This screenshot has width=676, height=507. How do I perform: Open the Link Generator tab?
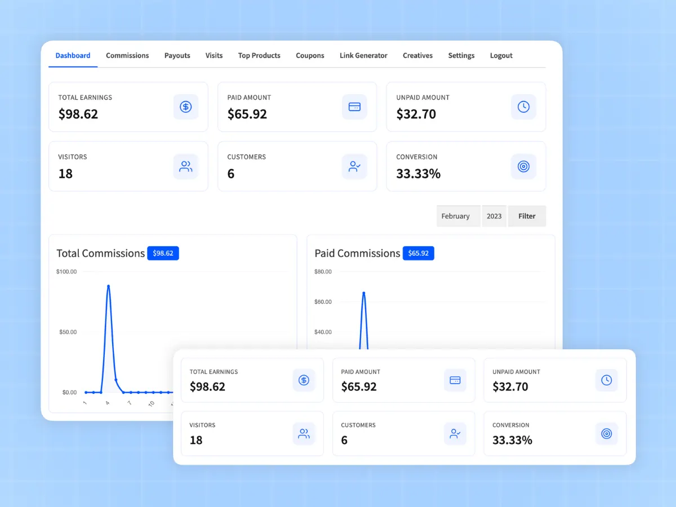pos(363,55)
